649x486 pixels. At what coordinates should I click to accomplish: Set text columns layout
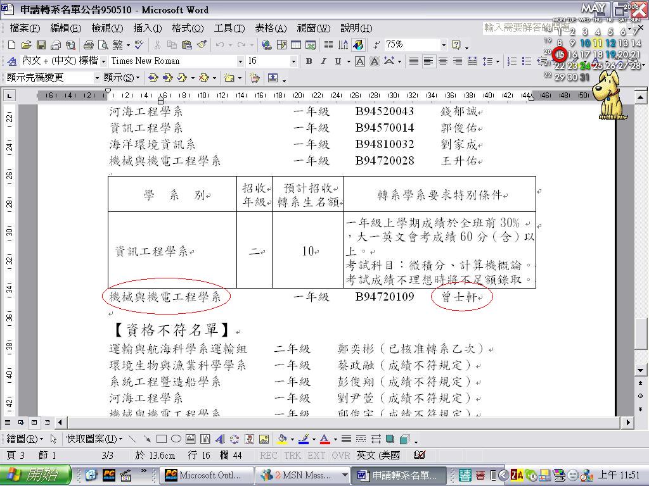[x=329, y=45]
